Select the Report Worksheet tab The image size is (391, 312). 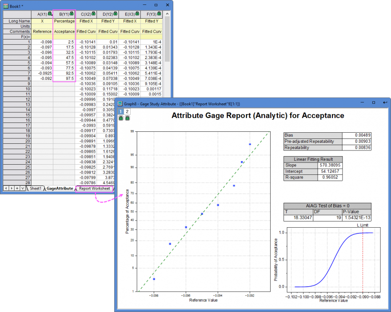coord(95,188)
